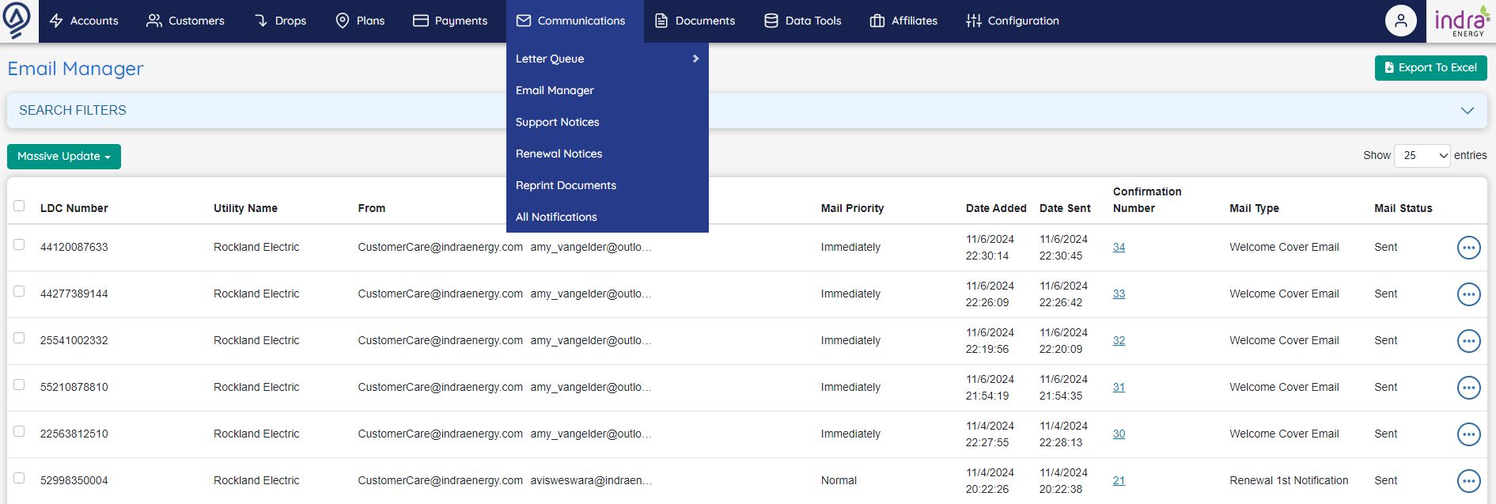The height and width of the screenshot is (504, 1496).
Task: Open the Accounts menu
Action: coord(84,21)
